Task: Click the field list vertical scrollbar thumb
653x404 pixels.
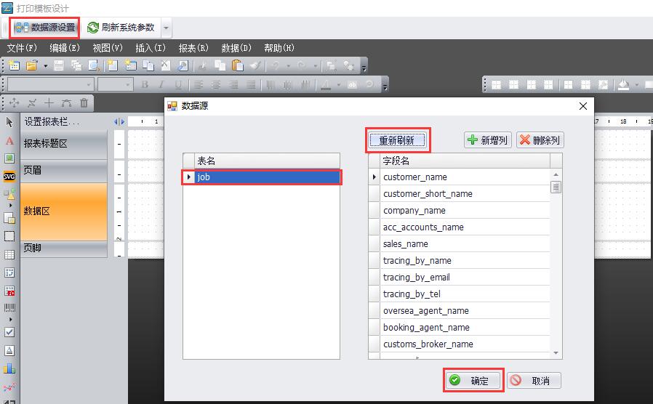Action: pyautogui.click(x=556, y=187)
